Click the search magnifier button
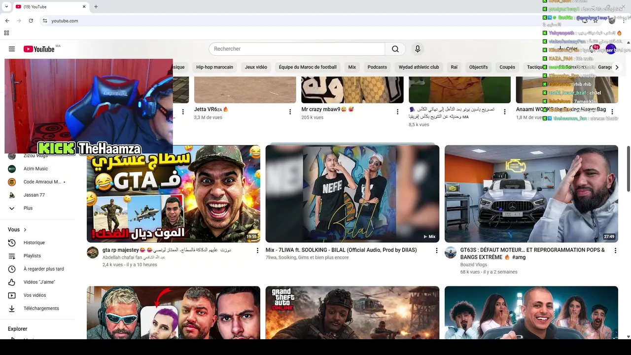Viewport: 631px width, 355px height. pos(395,49)
